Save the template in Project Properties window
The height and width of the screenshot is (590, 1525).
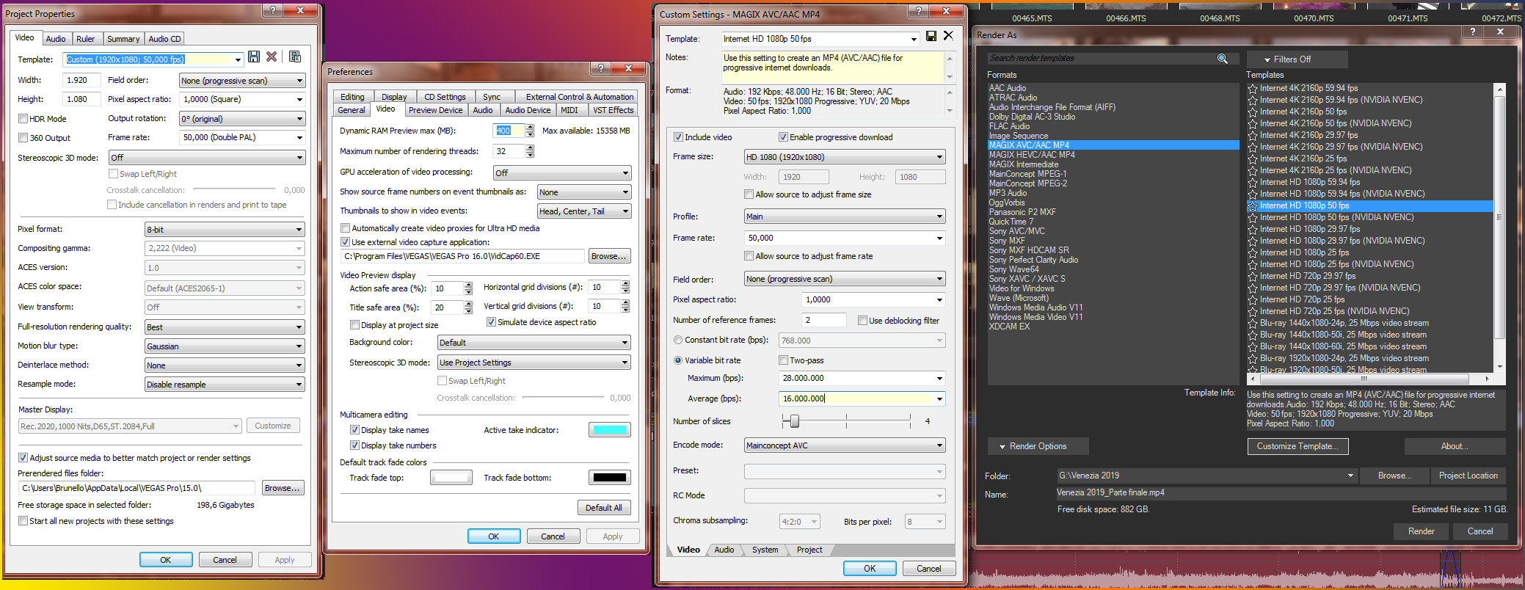254,57
